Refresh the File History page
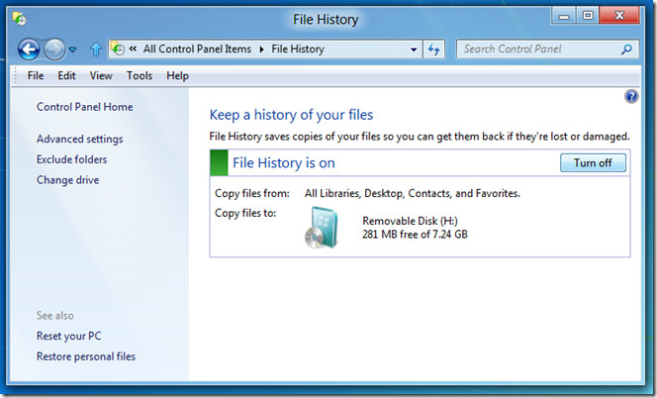The width and height of the screenshot is (657, 398). pos(433,50)
